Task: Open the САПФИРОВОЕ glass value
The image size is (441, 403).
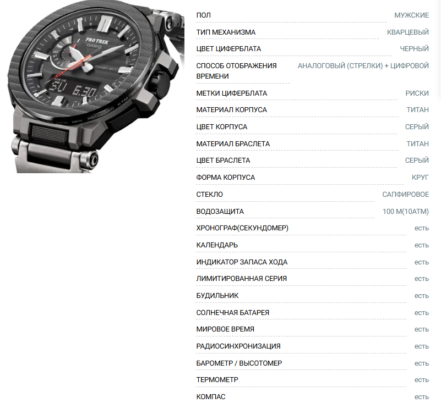Action: tap(406, 194)
